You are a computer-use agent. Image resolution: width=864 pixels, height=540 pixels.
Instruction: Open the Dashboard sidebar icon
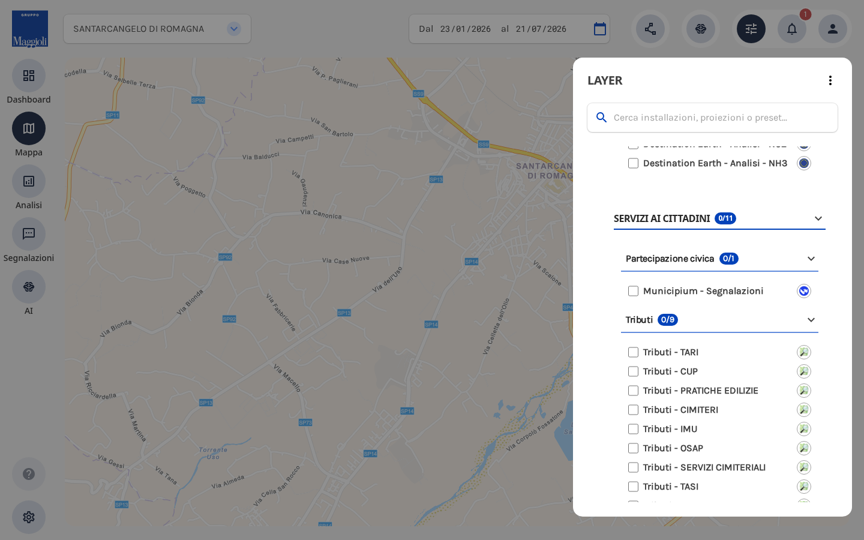29,76
